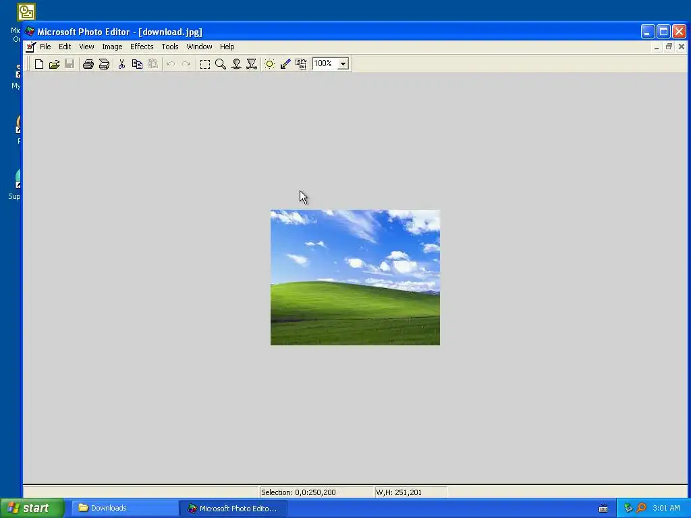Click the Save floppy disk icon

(x=70, y=64)
